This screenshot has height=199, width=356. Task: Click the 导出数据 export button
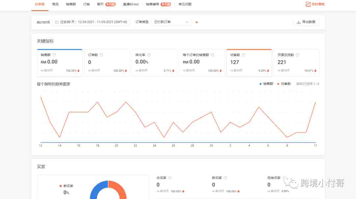coord(306,22)
